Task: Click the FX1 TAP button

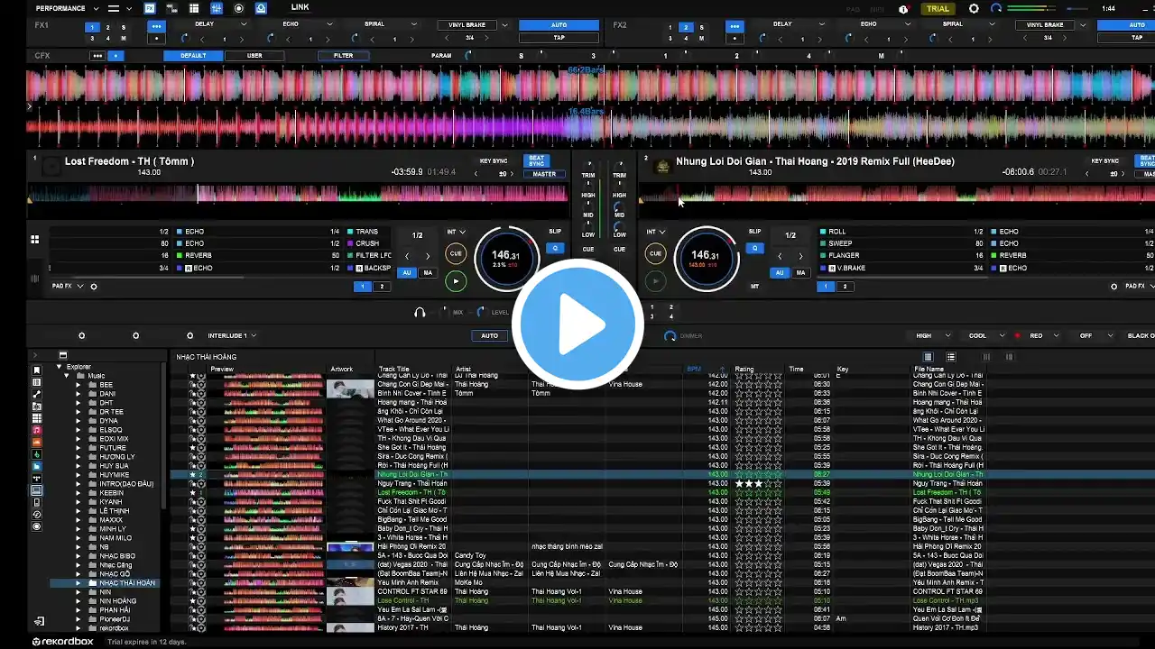Action: point(559,38)
